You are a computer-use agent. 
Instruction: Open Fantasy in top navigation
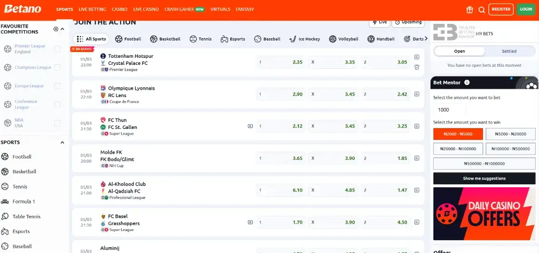point(245,9)
